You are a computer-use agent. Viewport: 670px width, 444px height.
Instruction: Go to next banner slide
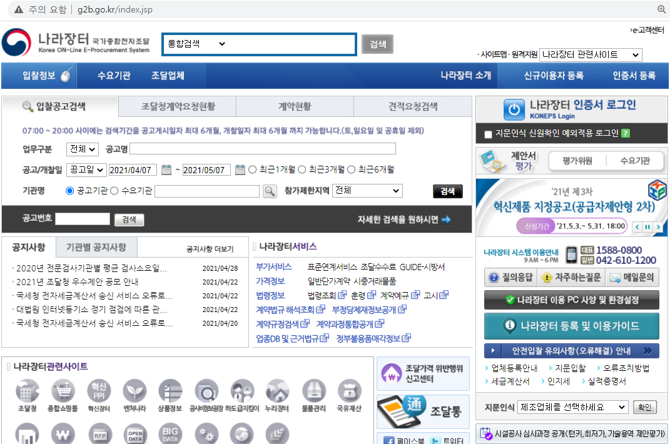tap(658, 227)
